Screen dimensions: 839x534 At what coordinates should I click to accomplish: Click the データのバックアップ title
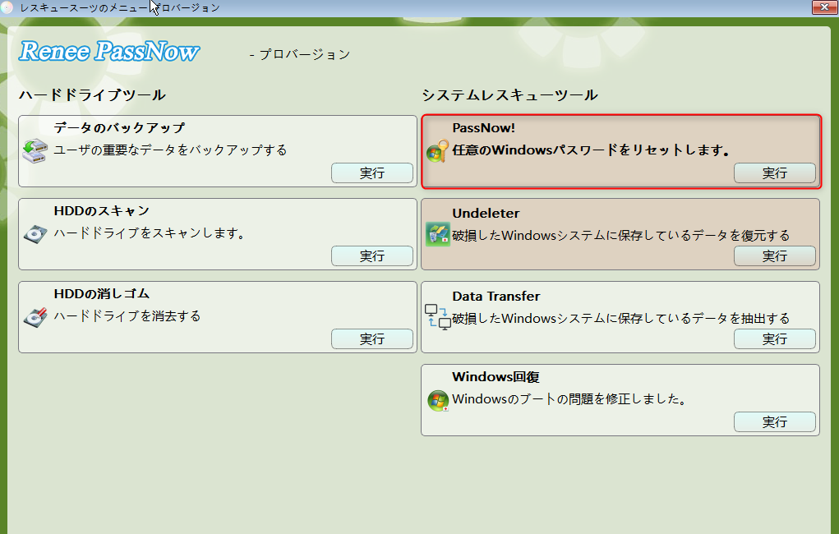(x=119, y=128)
